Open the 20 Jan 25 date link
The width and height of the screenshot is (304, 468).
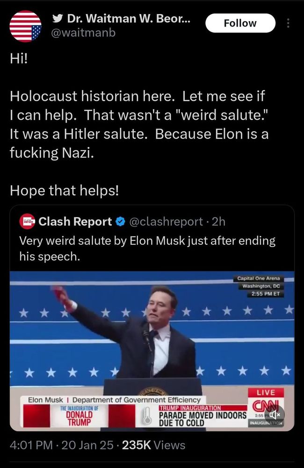tap(87, 445)
